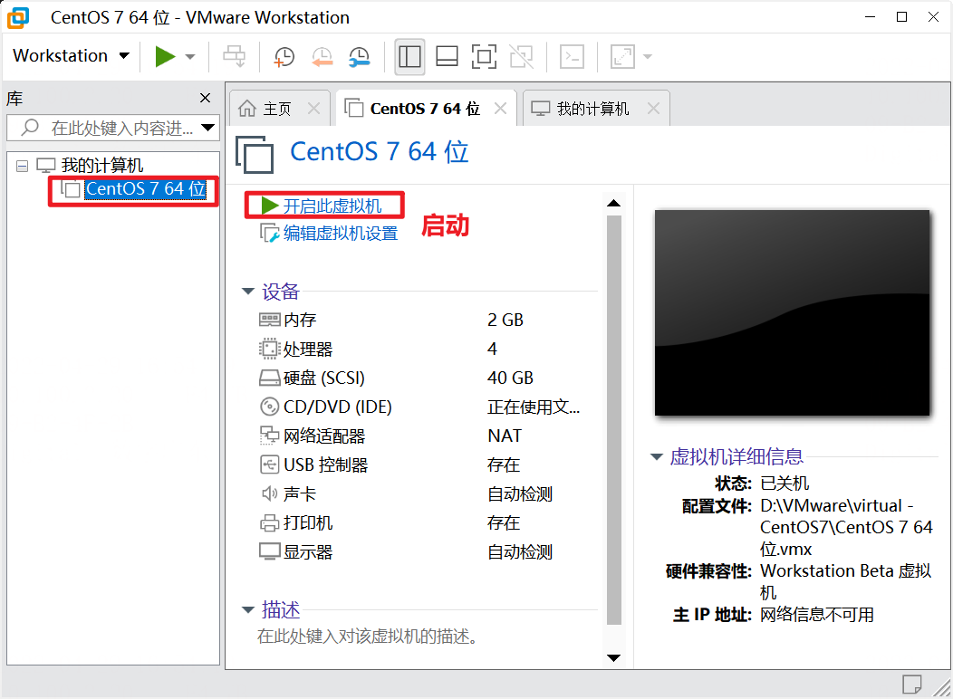Take a snapshot of this virtual machine
Image resolution: width=953 pixels, height=699 pixels.
[284, 56]
